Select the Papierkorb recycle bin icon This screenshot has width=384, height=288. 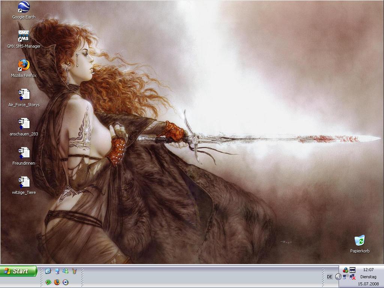[360, 241]
